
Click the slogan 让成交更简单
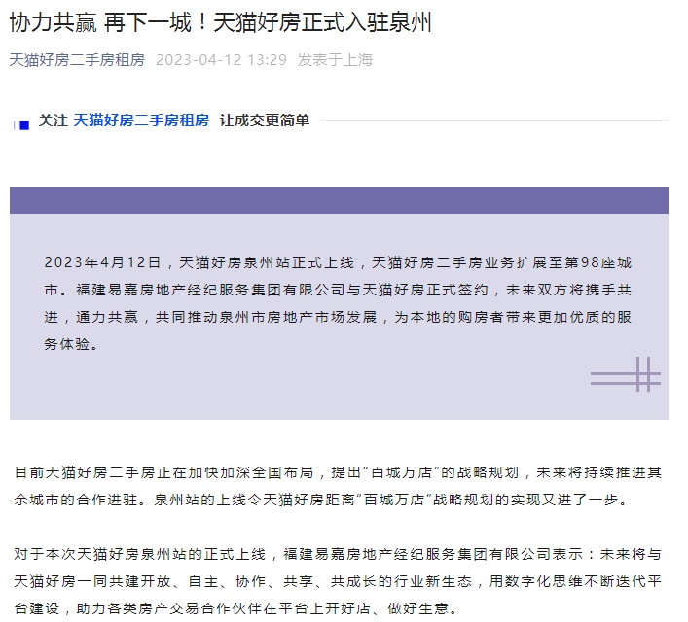click(x=265, y=121)
